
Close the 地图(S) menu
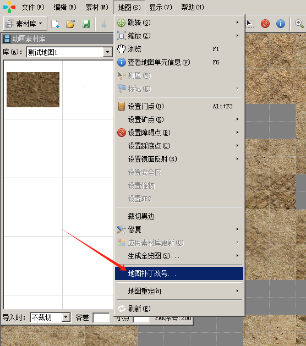pyautogui.click(x=129, y=8)
